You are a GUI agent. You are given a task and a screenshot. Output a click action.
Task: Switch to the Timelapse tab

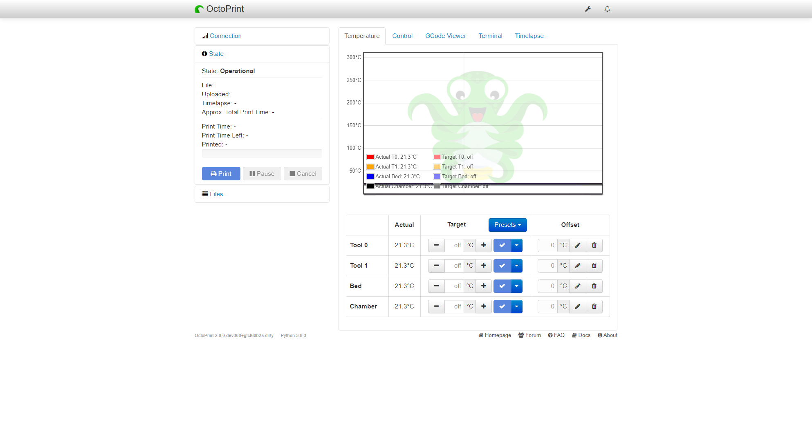[x=529, y=36]
